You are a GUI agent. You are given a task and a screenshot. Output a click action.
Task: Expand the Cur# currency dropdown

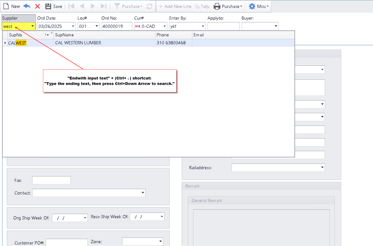pyautogui.click(x=165, y=26)
